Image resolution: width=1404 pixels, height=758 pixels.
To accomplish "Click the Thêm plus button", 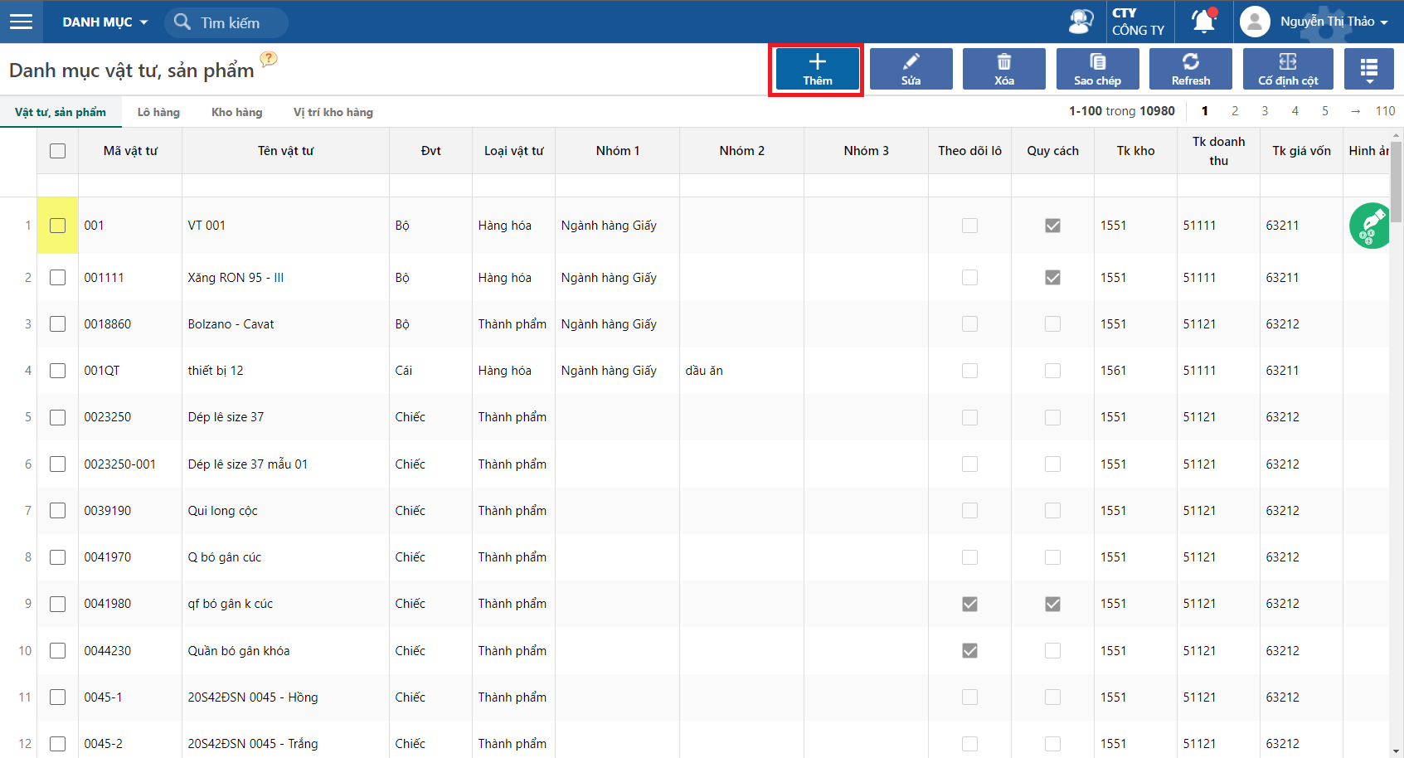I will pyautogui.click(x=817, y=69).
